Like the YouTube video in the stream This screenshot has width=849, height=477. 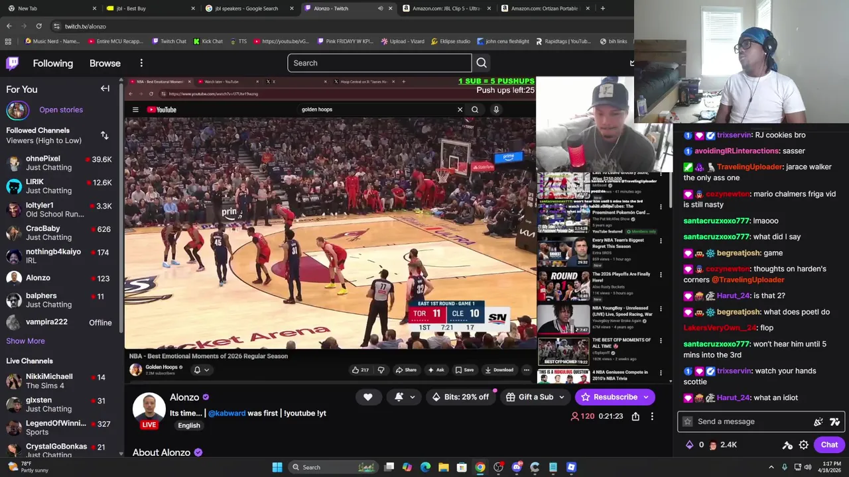[360, 370]
